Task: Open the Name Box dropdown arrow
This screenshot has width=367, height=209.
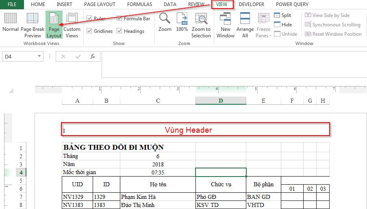Action: [39, 57]
